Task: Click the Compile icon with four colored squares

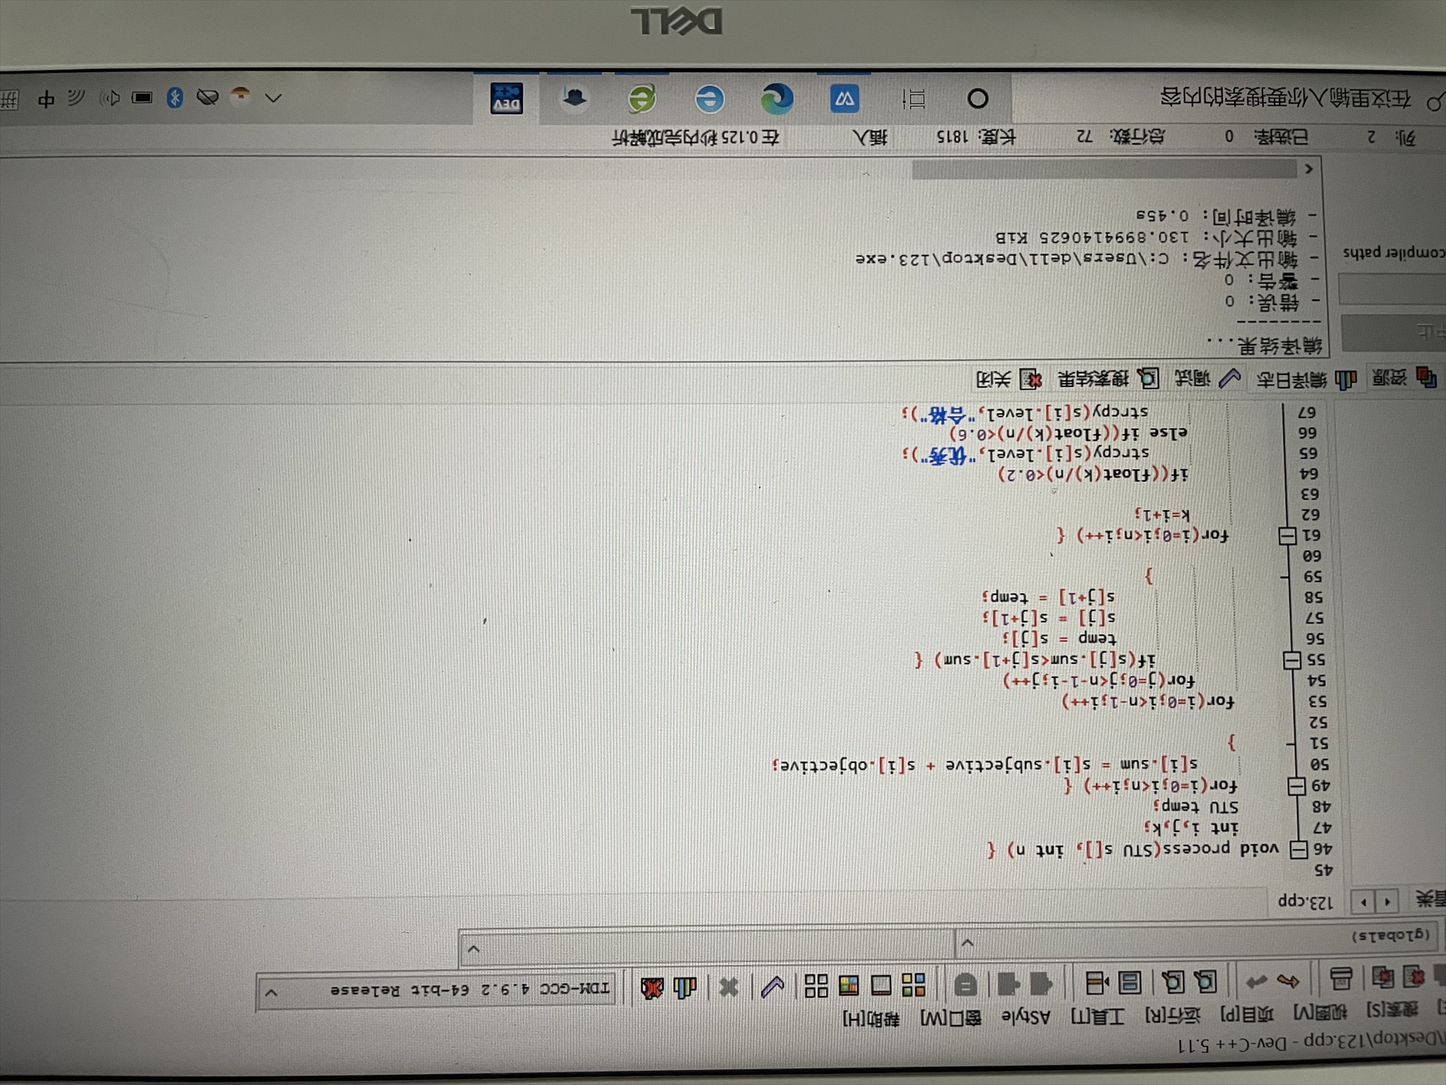Action: pyautogui.click(x=913, y=984)
